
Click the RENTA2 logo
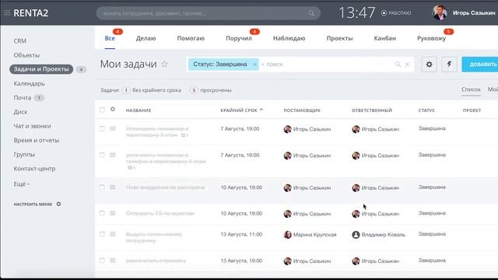tap(31, 13)
